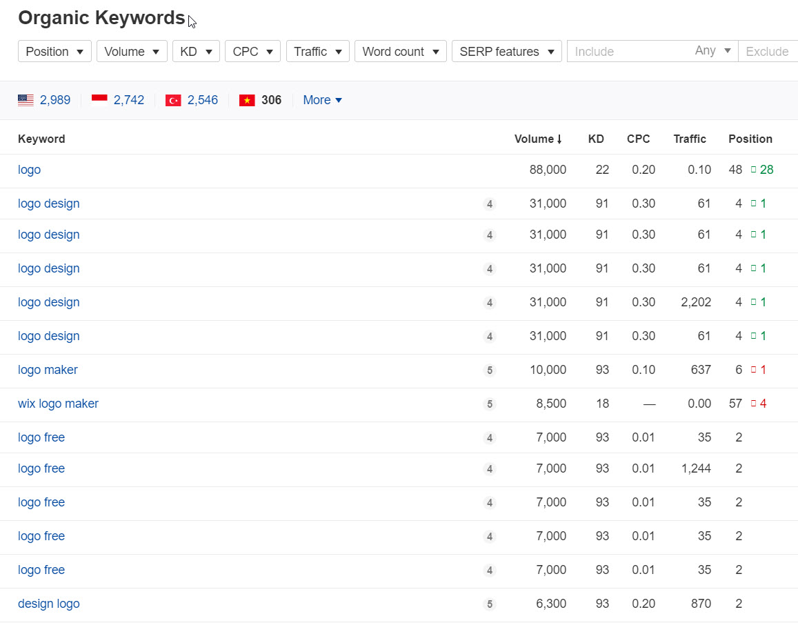The height and width of the screenshot is (623, 798).
Task: Click the Include keywords input field
Action: [x=628, y=52]
